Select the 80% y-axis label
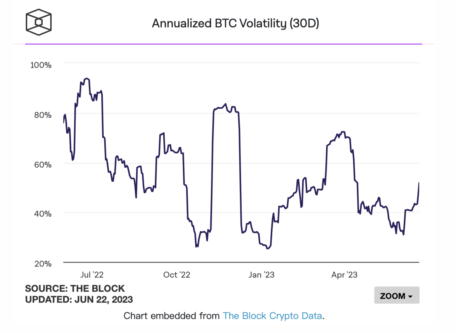456x333 pixels. pos(43,115)
